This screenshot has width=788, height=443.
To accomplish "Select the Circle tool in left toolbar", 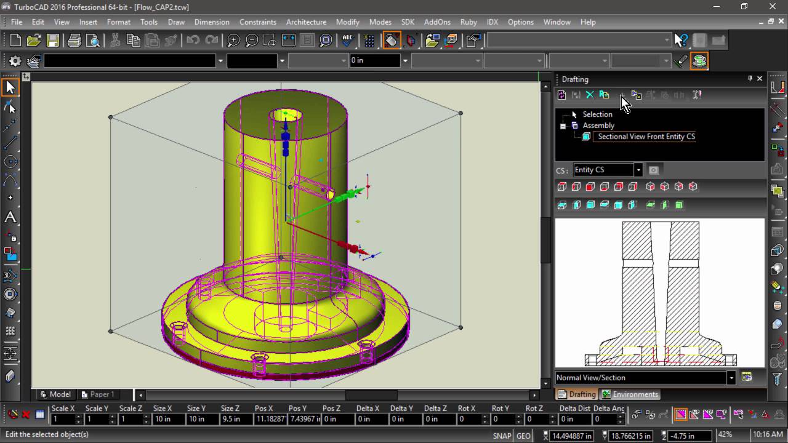I will (x=10, y=162).
